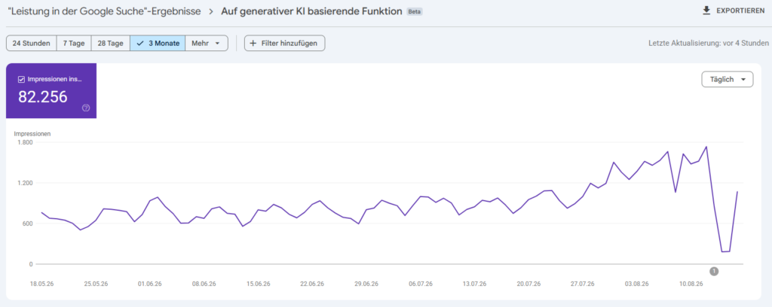The width and height of the screenshot is (772, 307).
Task: Click the Exportieren download icon
Action: click(706, 11)
